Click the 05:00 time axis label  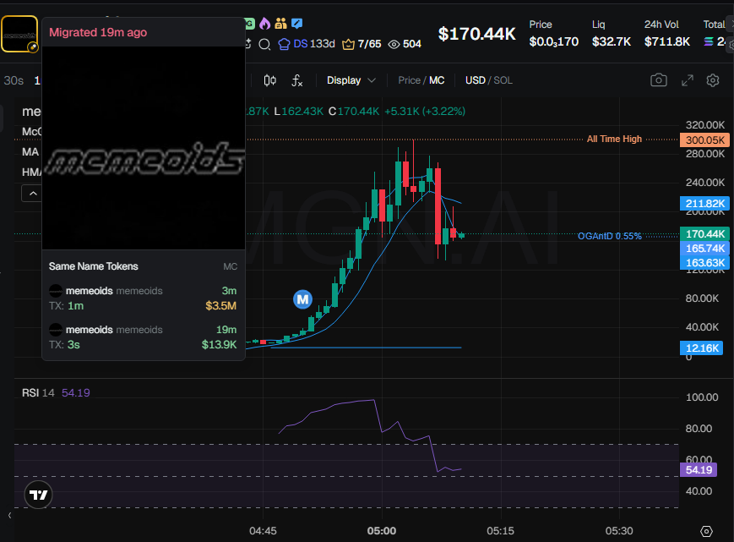(382, 531)
